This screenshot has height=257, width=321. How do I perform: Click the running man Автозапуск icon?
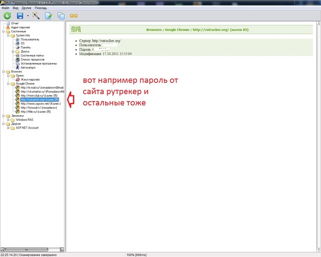click(x=18, y=67)
